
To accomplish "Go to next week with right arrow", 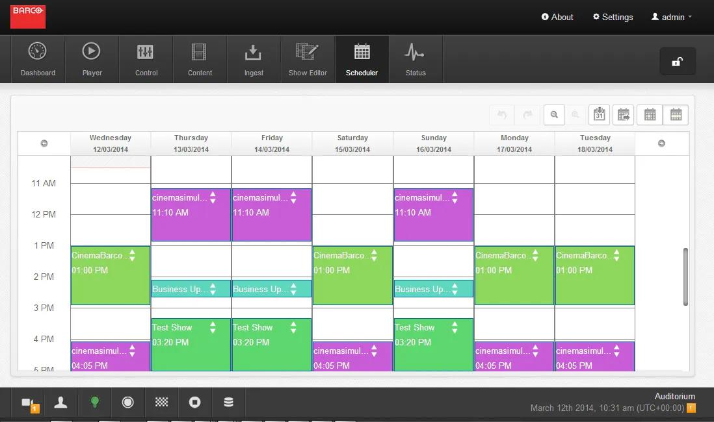I will (x=661, y=143).
